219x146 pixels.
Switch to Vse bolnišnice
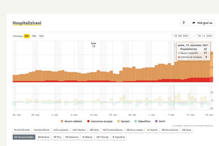pos(41,130)
